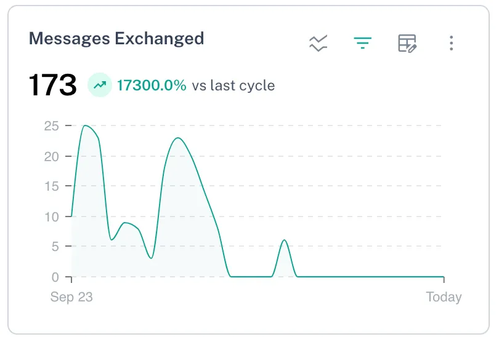Click the chart dip near value 3

[x=152, y=258]
